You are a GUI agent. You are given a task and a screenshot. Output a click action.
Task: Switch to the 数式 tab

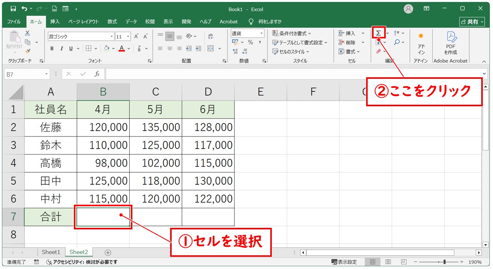pyautogui.click(x=112, y=22)
